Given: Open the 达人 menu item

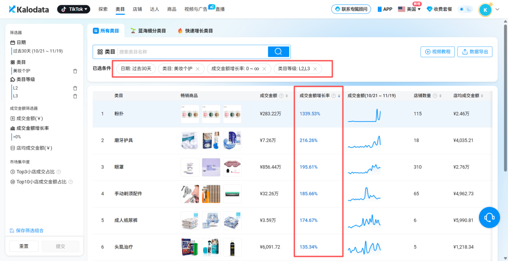Looking at the screenshot, I should pos(155,9).
